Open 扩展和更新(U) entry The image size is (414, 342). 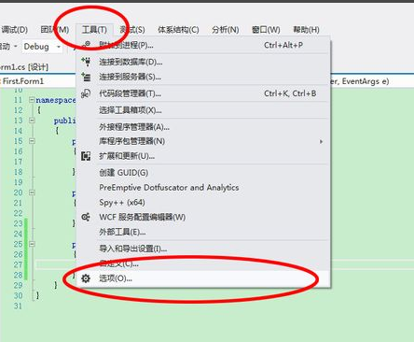click(203, 156)
